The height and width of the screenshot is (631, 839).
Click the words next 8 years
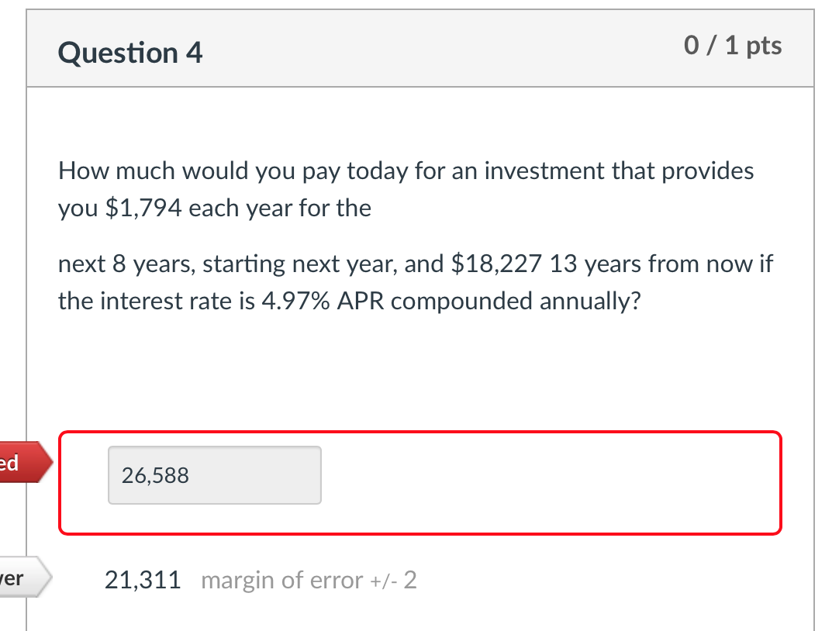pos(121,264)
